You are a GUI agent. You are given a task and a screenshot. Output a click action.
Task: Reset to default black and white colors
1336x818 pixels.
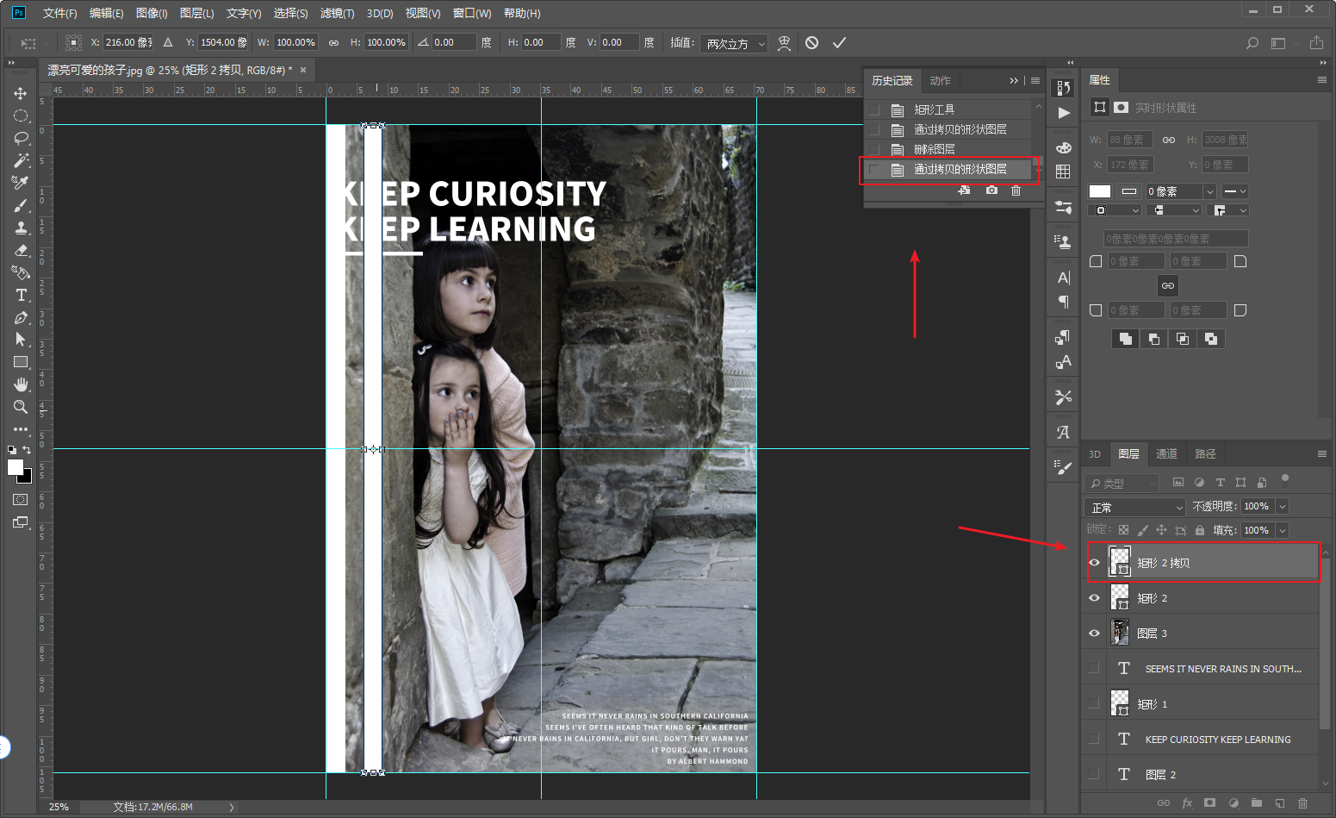pos(12,449)
